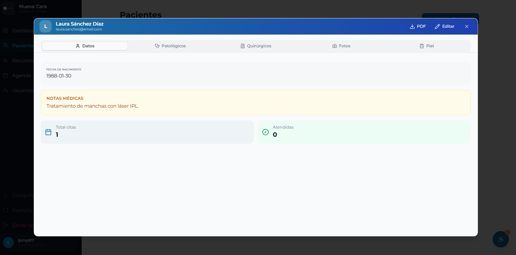Click the note text about láser IPL
516x255 pixels.
93,106
